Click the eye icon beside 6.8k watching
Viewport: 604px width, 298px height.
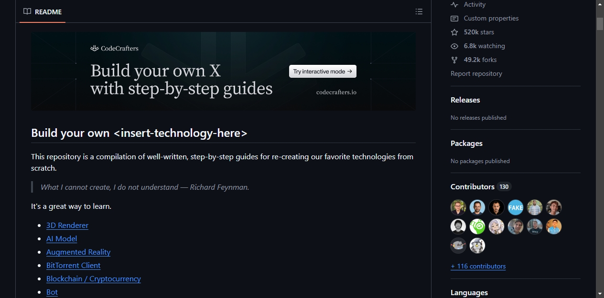point(454,46)
